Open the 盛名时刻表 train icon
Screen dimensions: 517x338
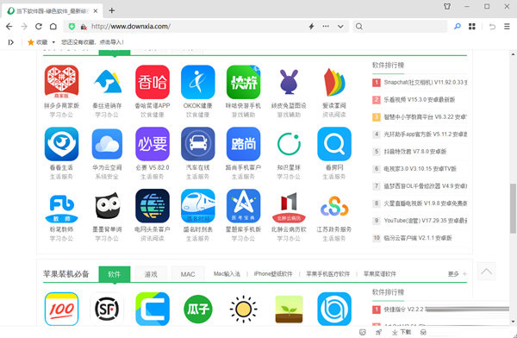click(198, 206)
